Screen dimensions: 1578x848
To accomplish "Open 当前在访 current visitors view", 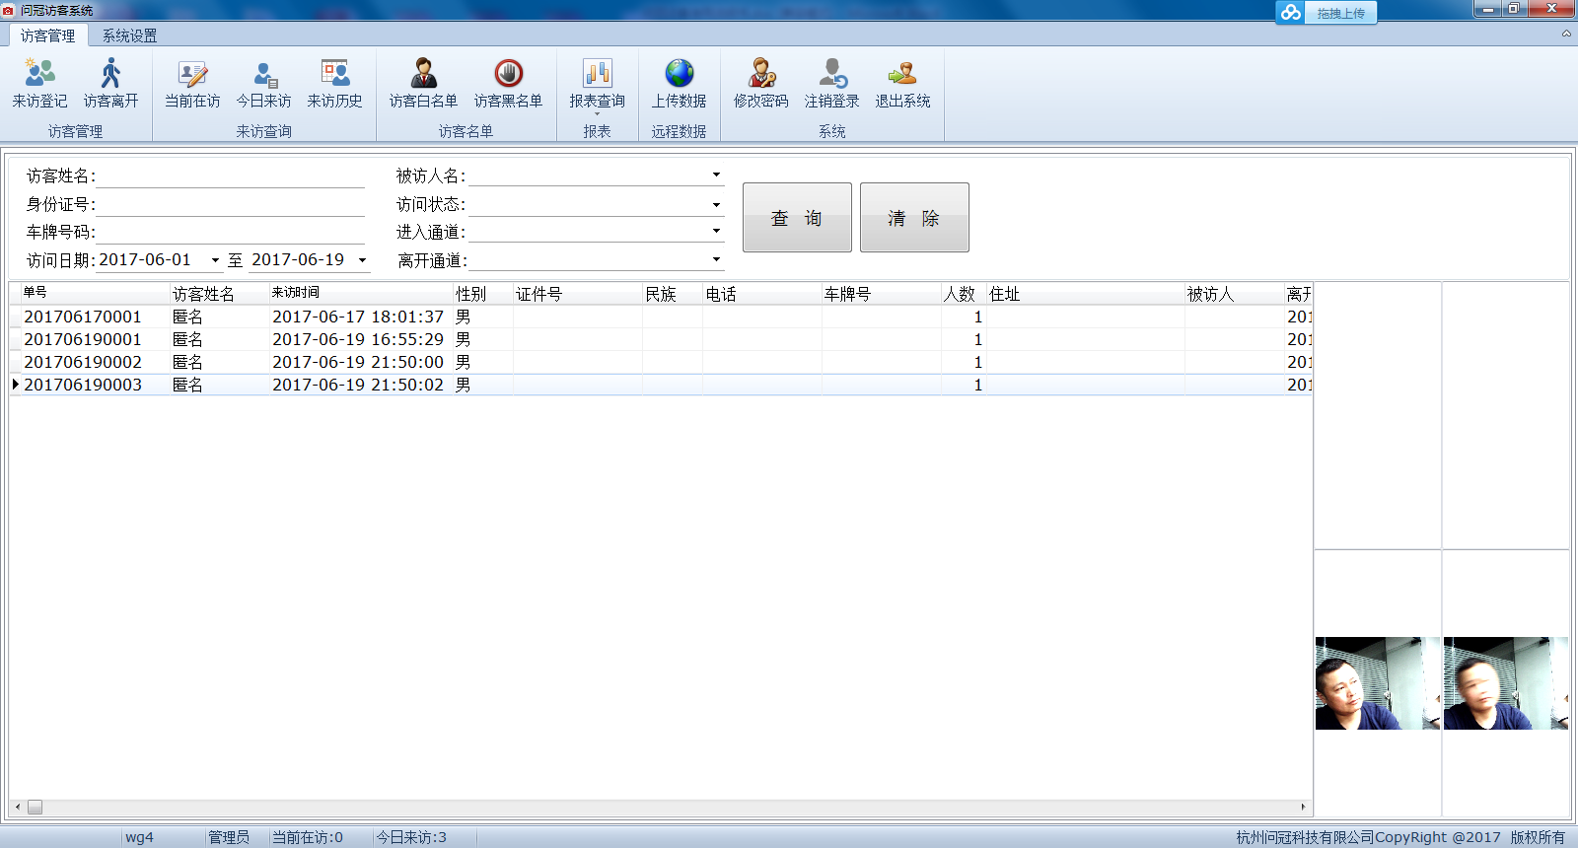I will click(x=192, y=83).
